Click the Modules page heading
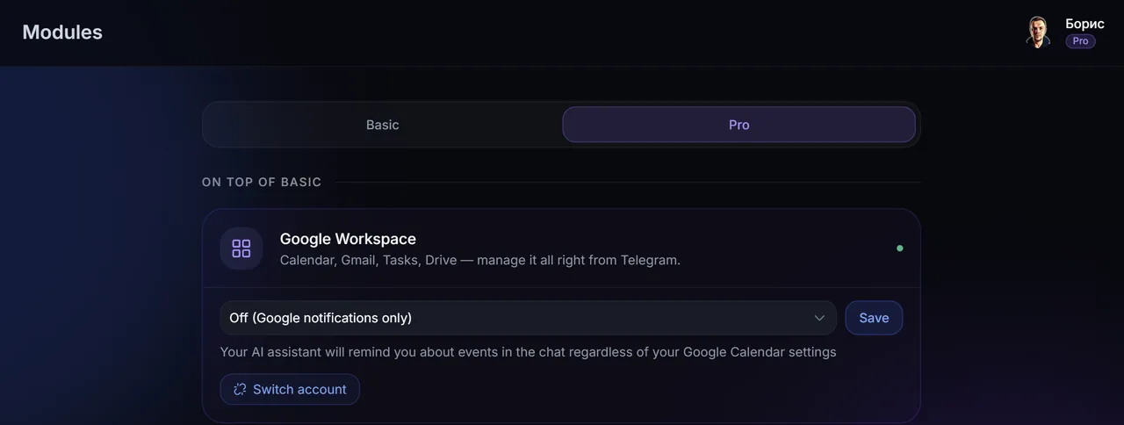The width and height of the screenshot is (1124, 425). point(62,32)
